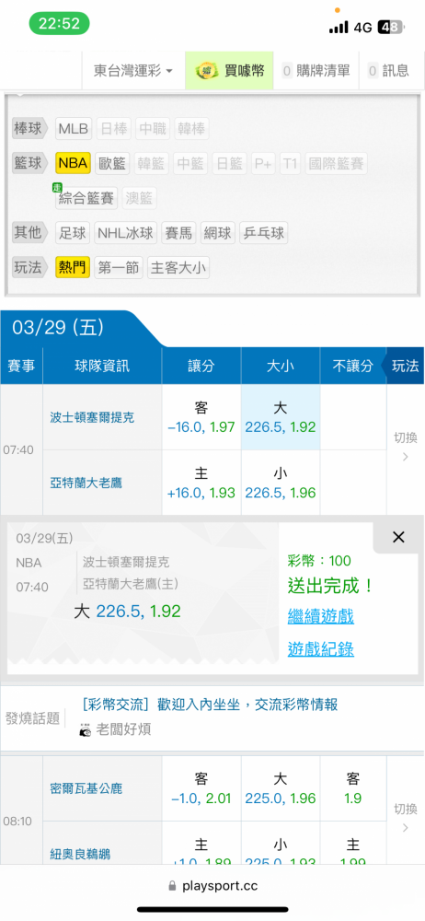The image size is (425, 921).
Task: Click 繼續遊戲 link
Action: [320, 617]
